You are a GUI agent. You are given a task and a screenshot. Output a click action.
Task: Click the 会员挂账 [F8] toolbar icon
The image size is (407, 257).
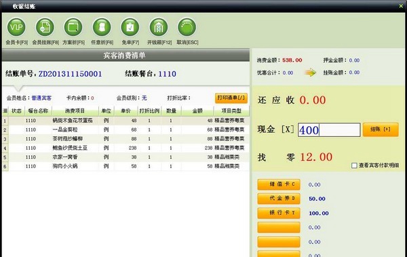(x=45, y=27)
